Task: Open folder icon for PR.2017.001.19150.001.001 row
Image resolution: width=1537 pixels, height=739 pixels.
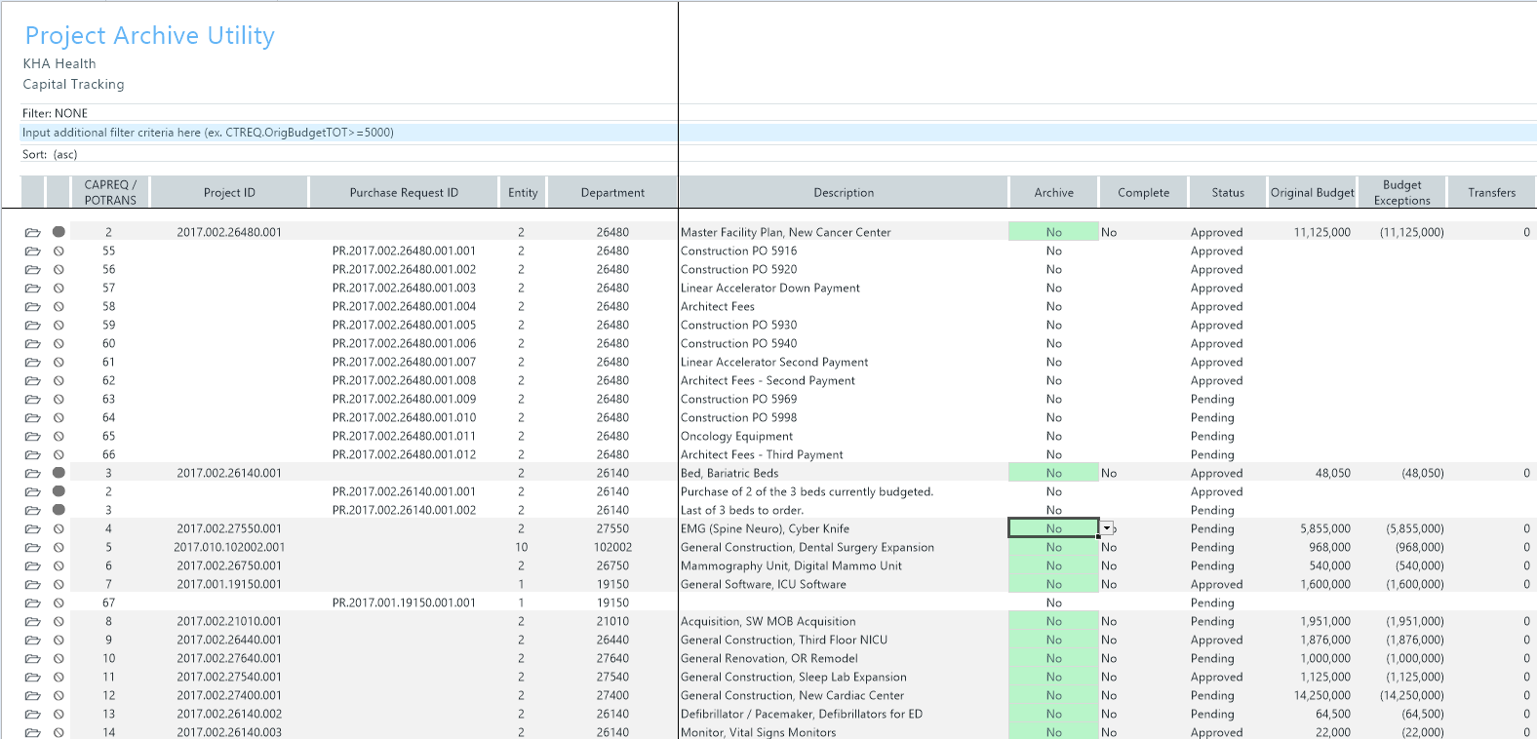Action: coord(32,603)
